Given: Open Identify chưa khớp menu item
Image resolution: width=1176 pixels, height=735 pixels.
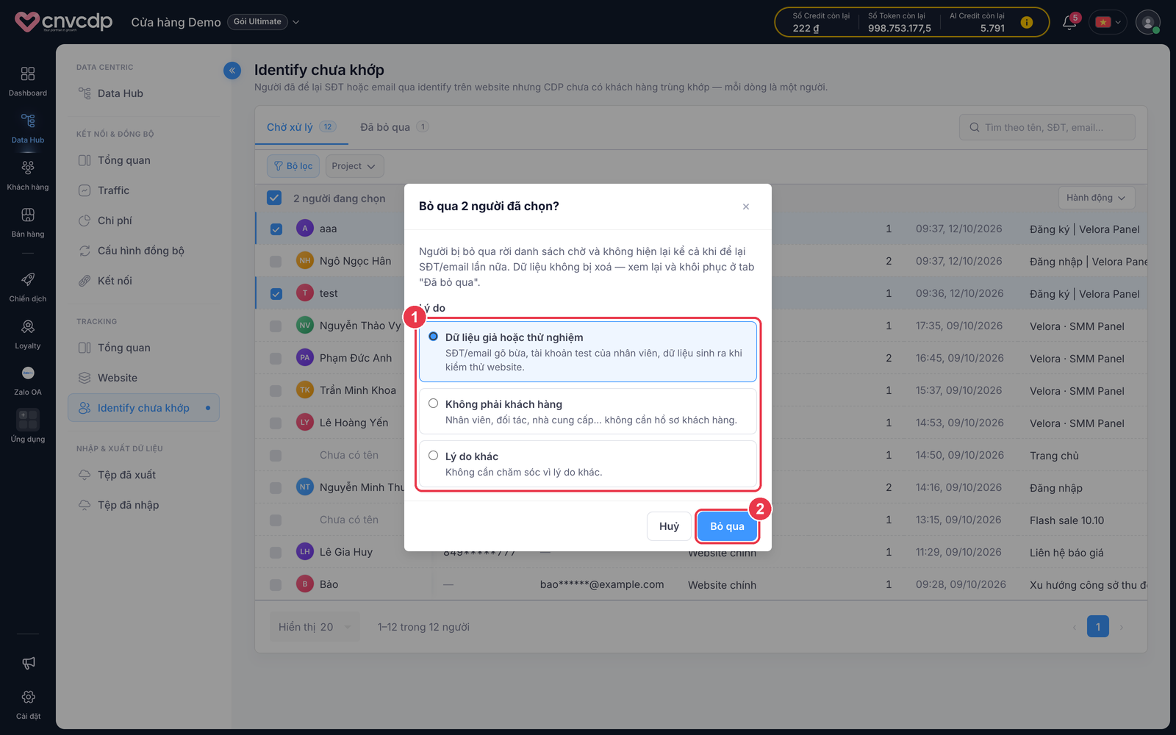Looking at the screenshot, I should 144,408.
